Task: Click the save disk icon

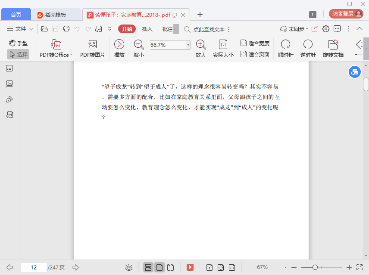Action: pos(55,29)
